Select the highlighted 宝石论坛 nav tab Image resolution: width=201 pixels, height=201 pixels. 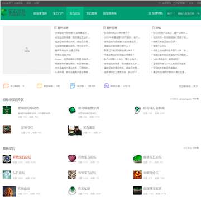click(75, 13)
